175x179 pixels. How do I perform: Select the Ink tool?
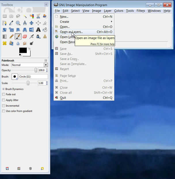38,37
